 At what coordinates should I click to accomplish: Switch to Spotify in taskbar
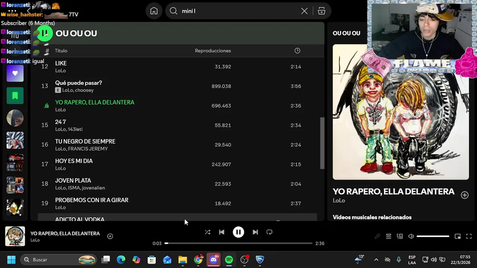(x=229, y=259)
